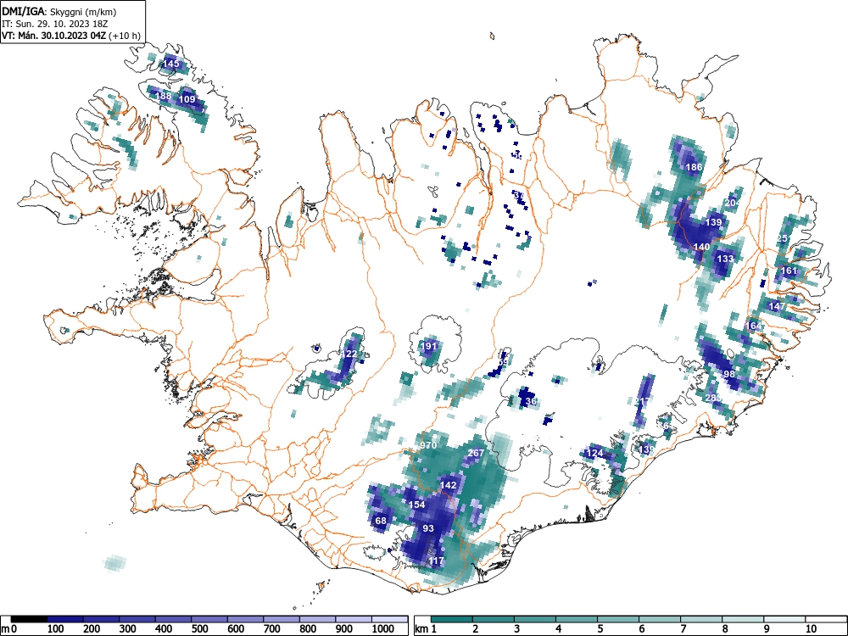Click the 186 value label
The image size is (848, 636).
[694, 167]
